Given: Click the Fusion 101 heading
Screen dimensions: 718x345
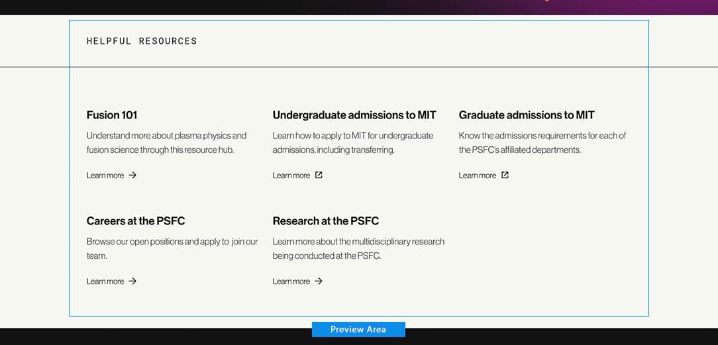Looking at the screenshot, I should point(112,115).
